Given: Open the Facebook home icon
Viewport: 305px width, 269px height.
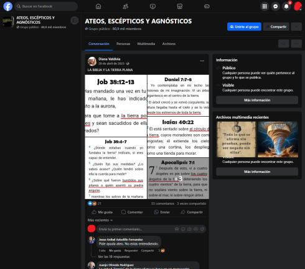Looking at the screenshot, I should (98, 6).
